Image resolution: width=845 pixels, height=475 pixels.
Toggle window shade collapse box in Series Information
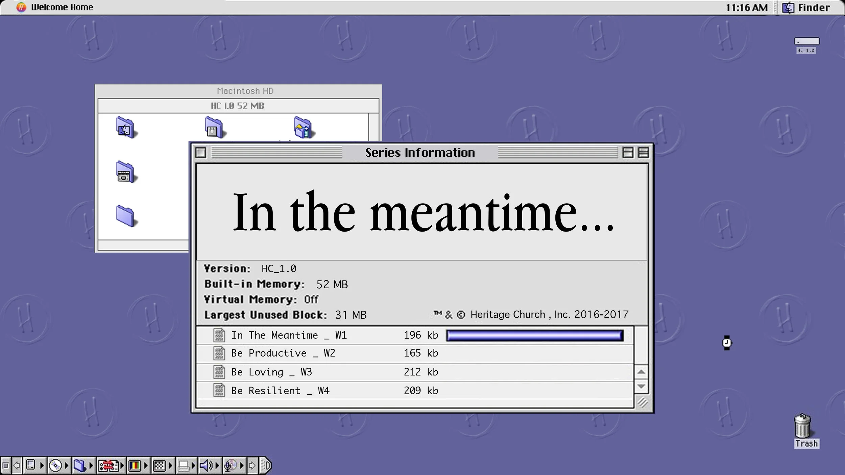[x=643, y=153]
